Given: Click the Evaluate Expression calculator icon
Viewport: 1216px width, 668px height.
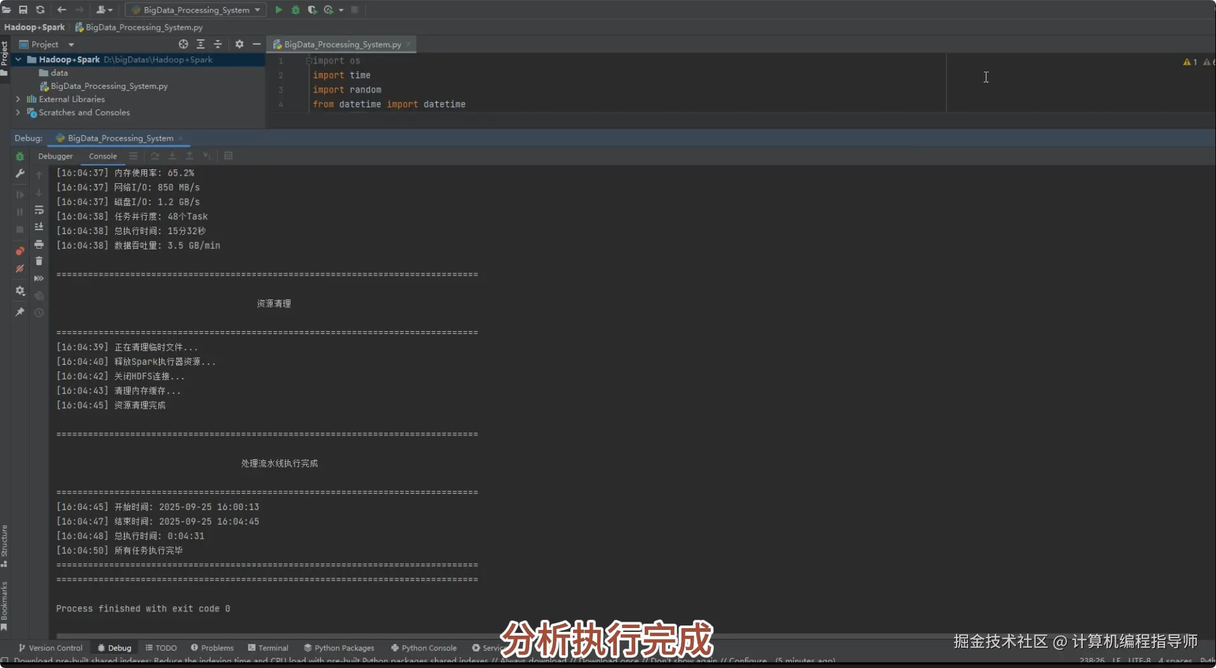Looking at the screenshot, I should pyautogui.click(x=228, y=156).
